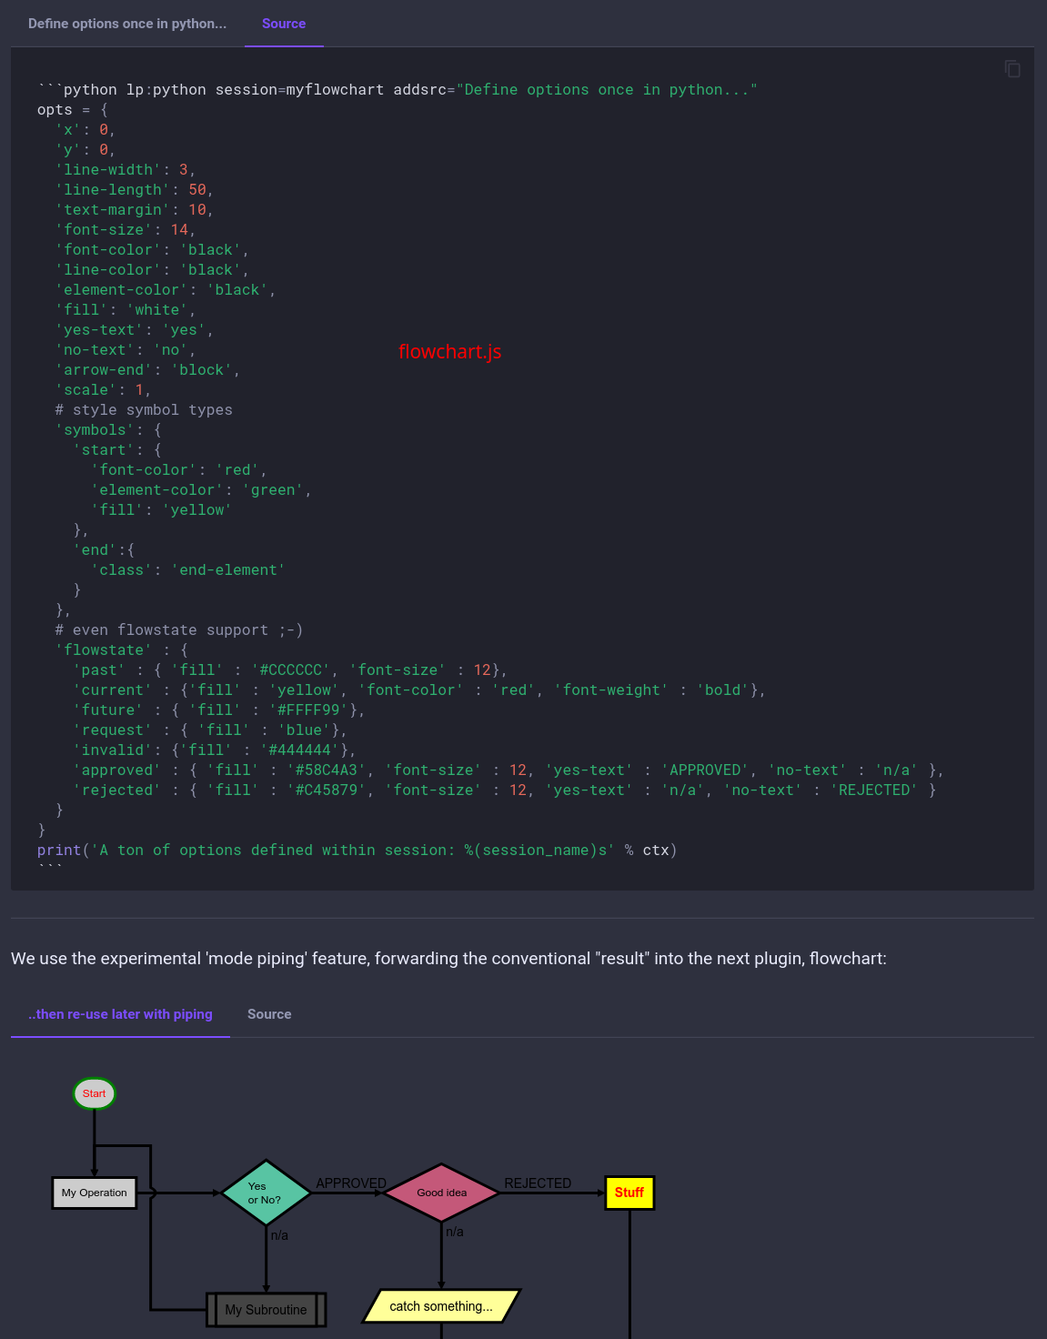
Task: Click the 'request' flowstate key
Action: [113, 730]
